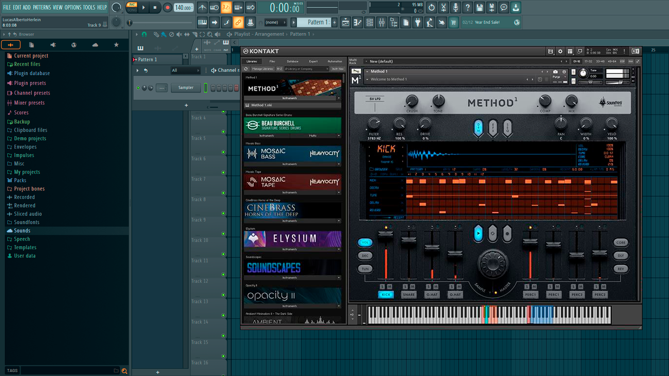Click the Kontakt save disk icon

point(550,51)
